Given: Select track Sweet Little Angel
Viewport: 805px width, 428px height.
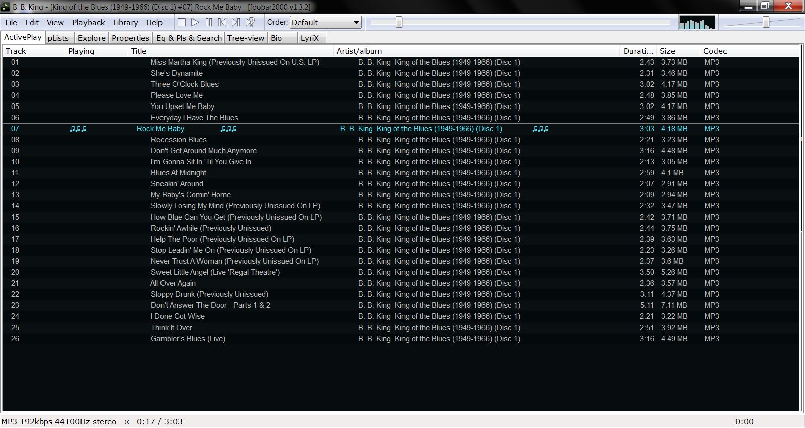Looking at the screenshot, I should coord(400,272).
